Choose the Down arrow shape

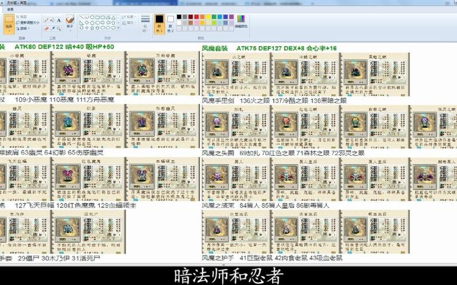click(x=82, y=27)
